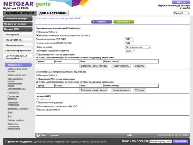Click the help search input field
Image resolution: width=193 pixels, height=145 pixels.
[161, 141]
